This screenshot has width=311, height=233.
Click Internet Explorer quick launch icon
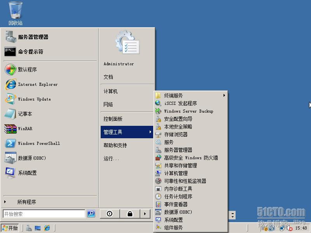coord(47,228)
